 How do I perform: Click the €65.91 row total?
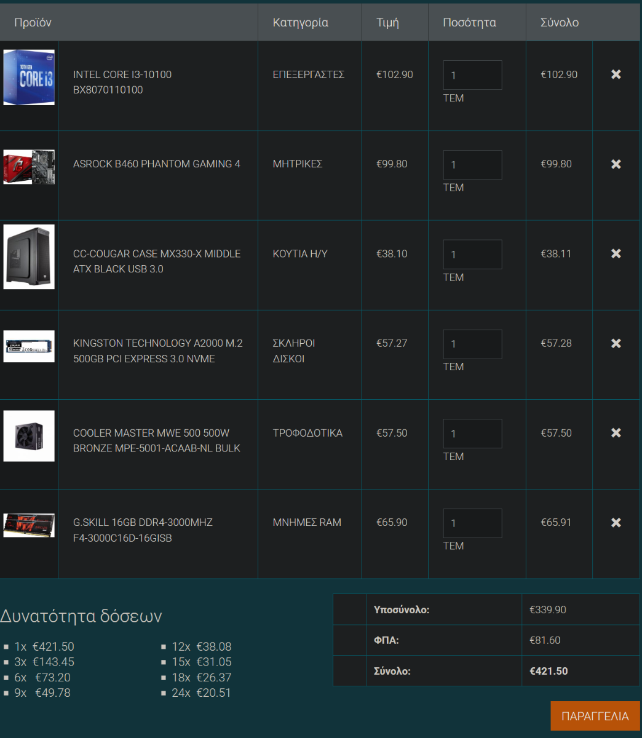coord(556,522)
